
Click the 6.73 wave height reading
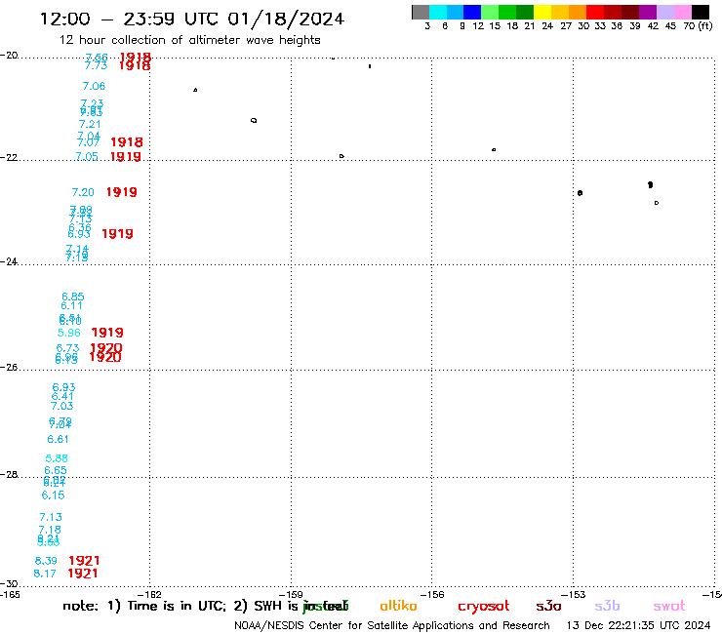[x=67, y=348]
